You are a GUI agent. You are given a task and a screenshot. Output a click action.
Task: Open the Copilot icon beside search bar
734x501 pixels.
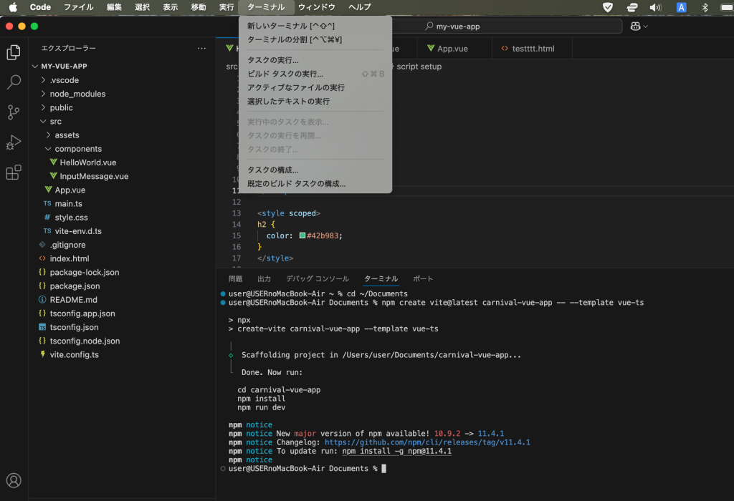click(x=639, y=26)
